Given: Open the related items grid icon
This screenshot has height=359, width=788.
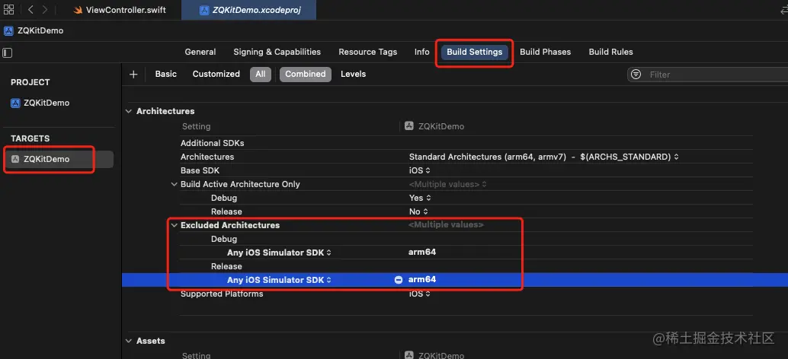Looking at the screenshot, I should coord(8,10).
